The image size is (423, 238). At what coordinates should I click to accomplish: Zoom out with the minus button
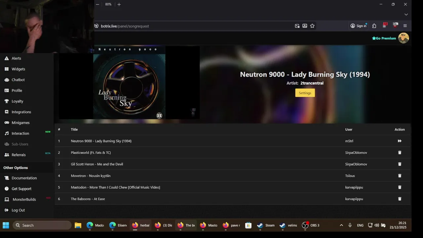point(97,4)
